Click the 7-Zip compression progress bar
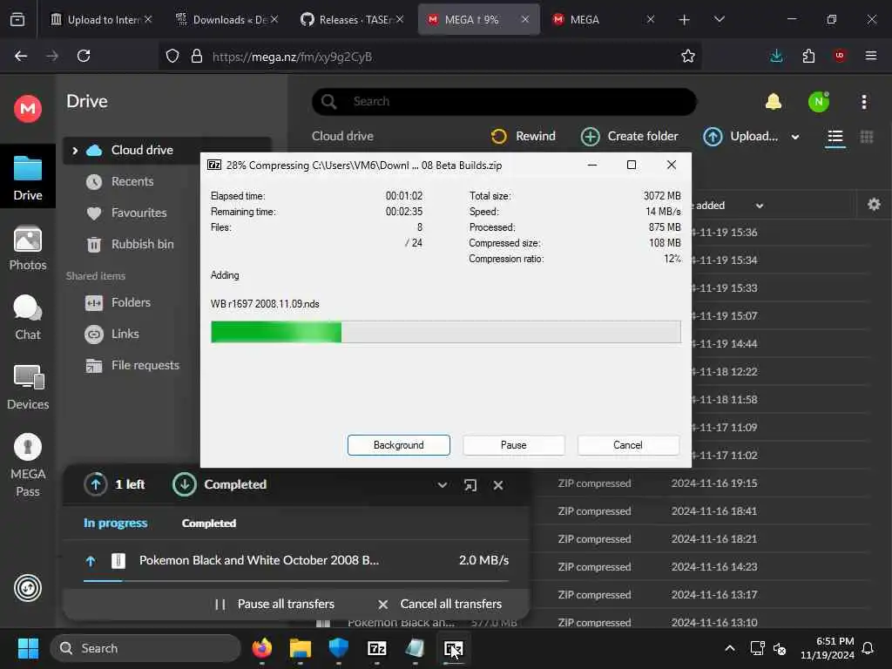The width and height of the screenshot is (892, 669). [x=445, y=332]
